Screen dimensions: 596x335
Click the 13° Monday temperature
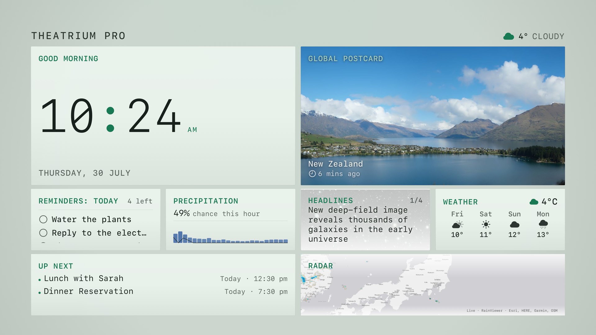pos(543,234)
